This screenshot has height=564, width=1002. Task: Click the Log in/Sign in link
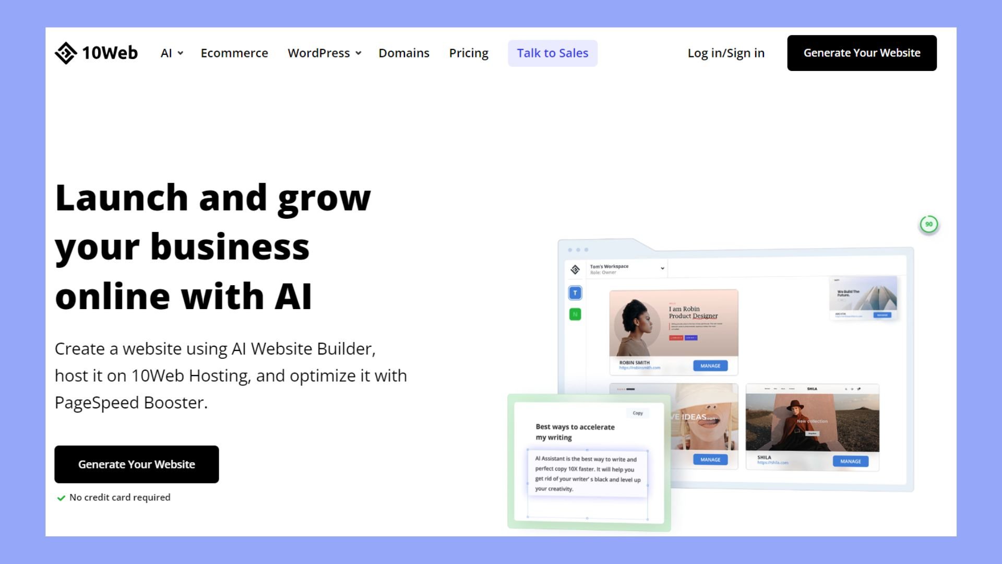click(726, 52)
